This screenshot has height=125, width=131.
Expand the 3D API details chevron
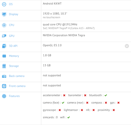[127, 46]
